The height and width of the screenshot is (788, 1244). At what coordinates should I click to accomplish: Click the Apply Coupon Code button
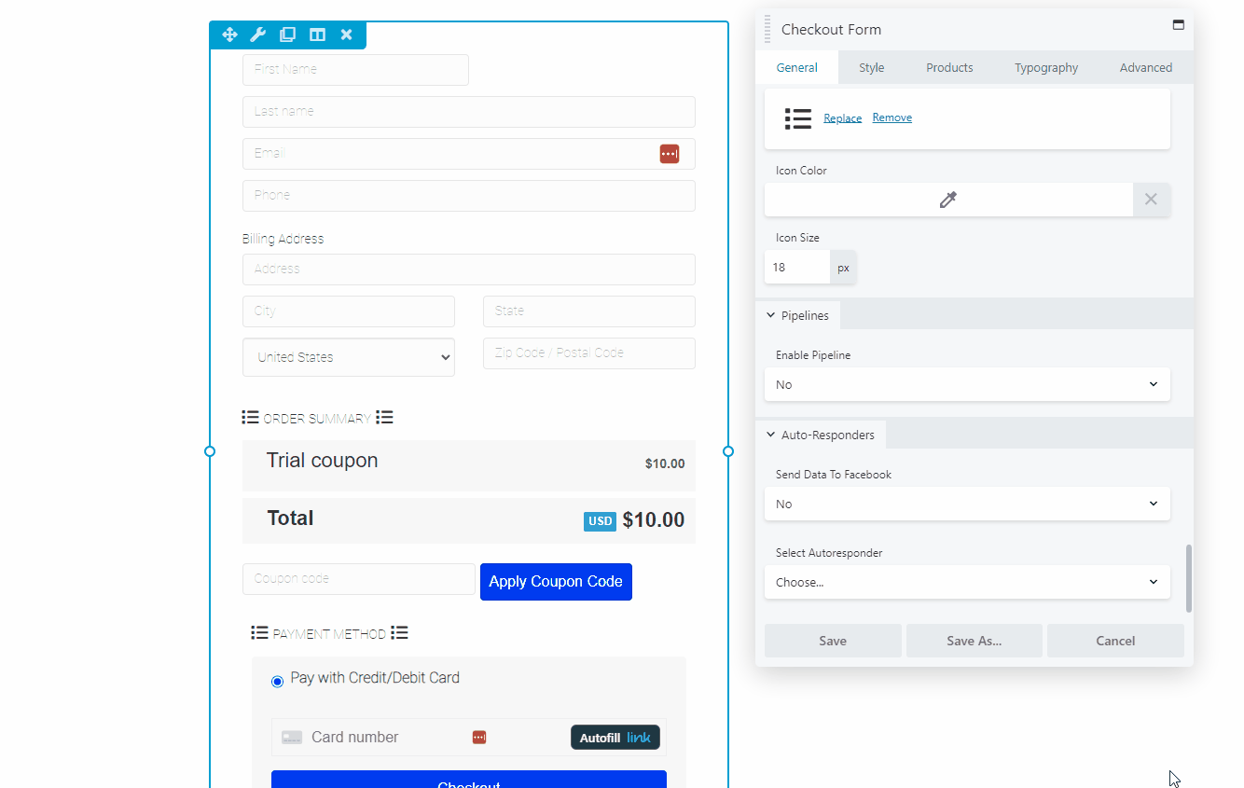[x=556, y=582]
